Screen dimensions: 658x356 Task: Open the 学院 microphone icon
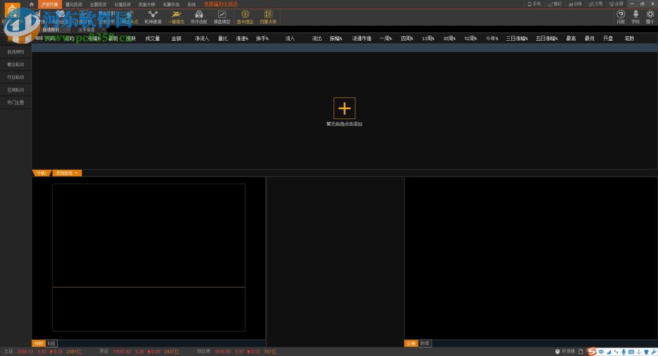[635, 16]
